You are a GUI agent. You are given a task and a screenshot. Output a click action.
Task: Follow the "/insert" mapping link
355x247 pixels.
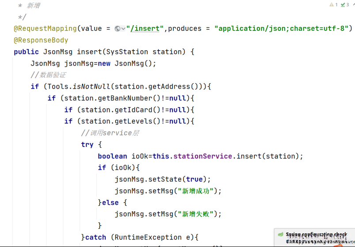pos(145,29)
